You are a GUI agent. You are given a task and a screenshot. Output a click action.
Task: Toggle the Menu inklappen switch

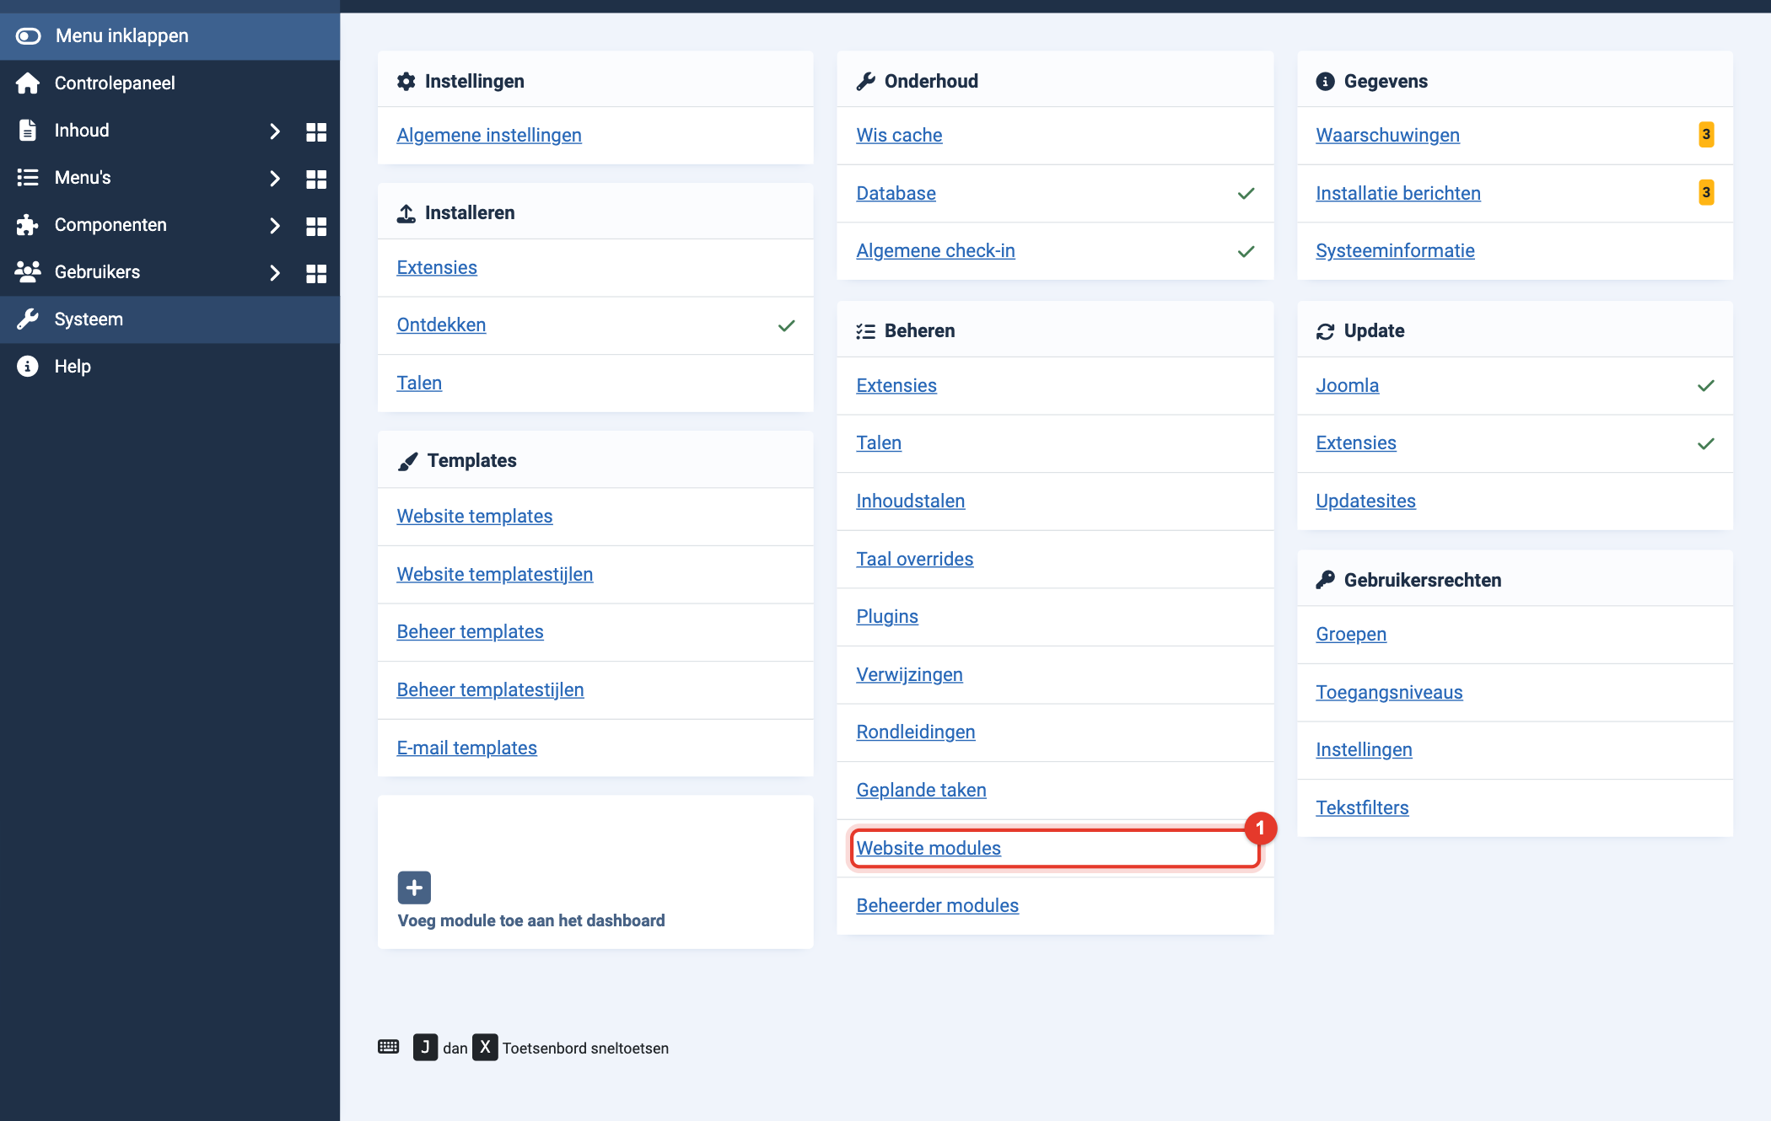click(x=28, y=35)
